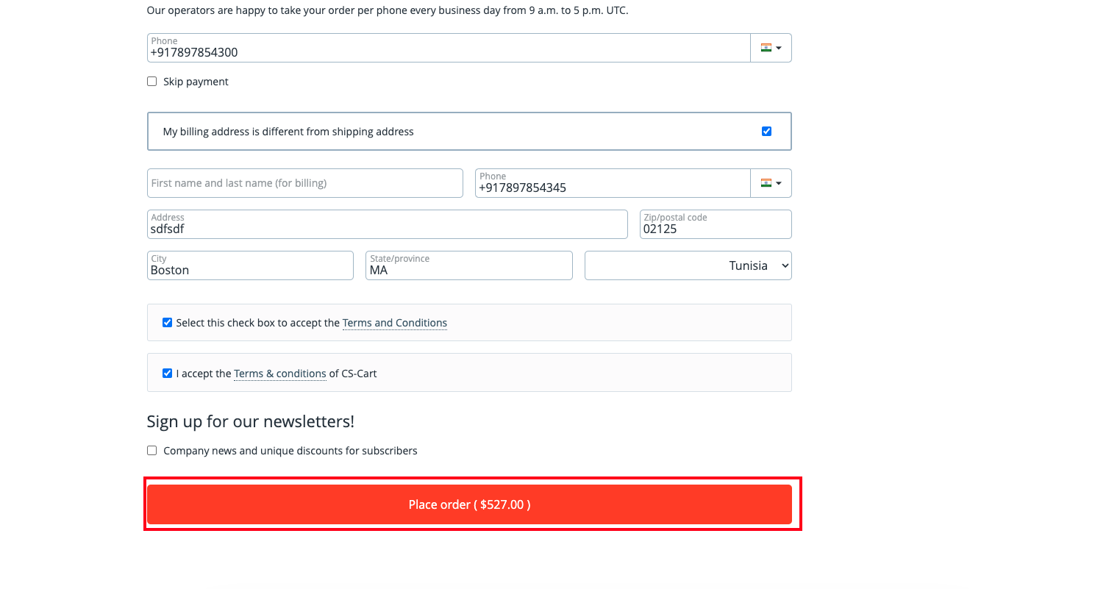
Task: Enable the Skip payment checkbox
Action: tap(152, 82)
